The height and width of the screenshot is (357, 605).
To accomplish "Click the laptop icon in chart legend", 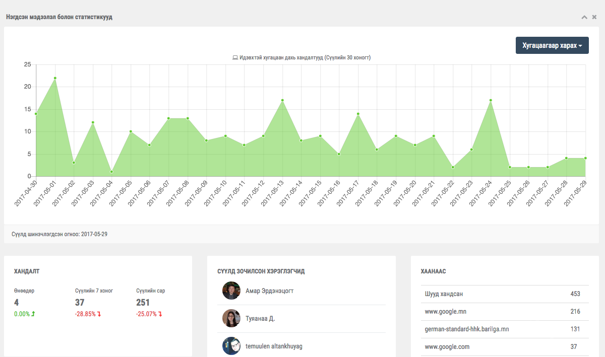I will coord(235,58).
